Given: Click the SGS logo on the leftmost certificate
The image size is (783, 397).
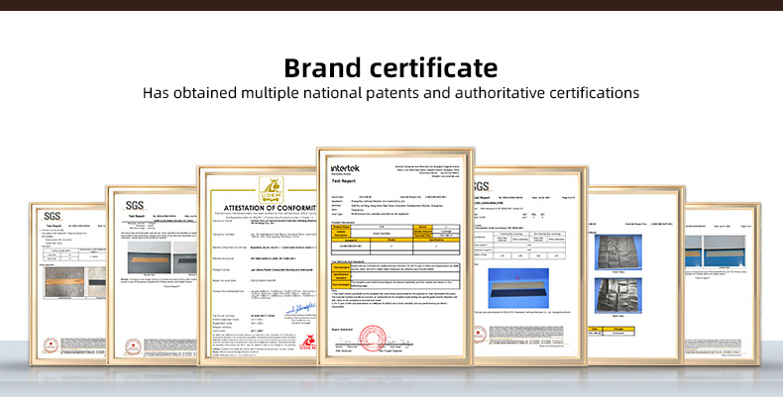Looking at the screenshot, I should click(52, 217).
